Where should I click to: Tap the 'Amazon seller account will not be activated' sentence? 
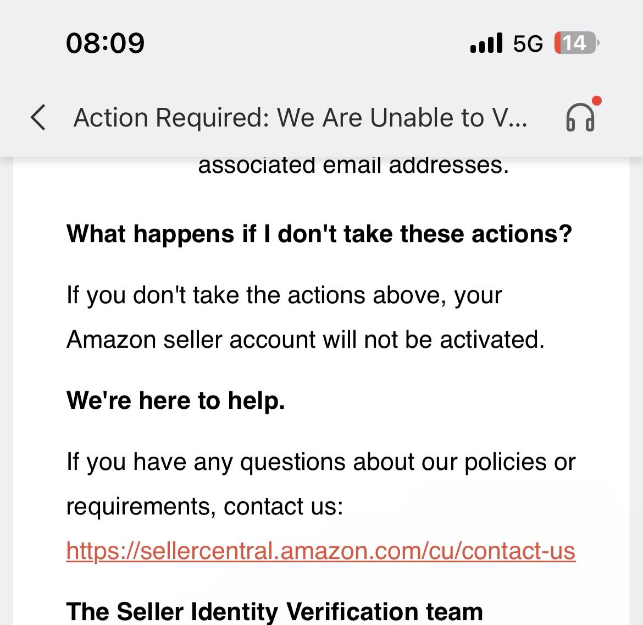[x=306, y=340]
